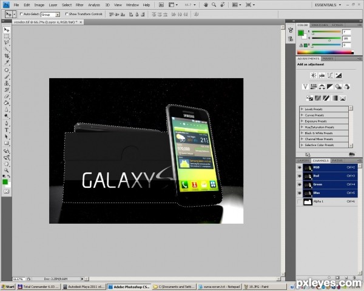The image size is (364, 291).
Task: Open the Filter menu
Action: coord(79,5)
